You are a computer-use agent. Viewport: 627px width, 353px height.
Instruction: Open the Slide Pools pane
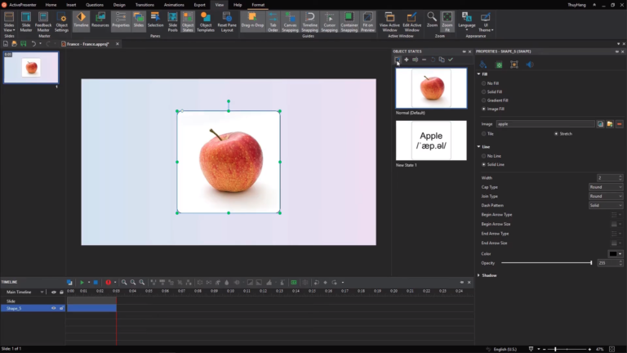pos(173,21)
